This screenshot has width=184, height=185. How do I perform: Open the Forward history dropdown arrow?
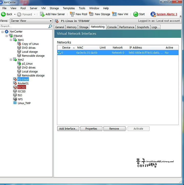click(34, 14)
